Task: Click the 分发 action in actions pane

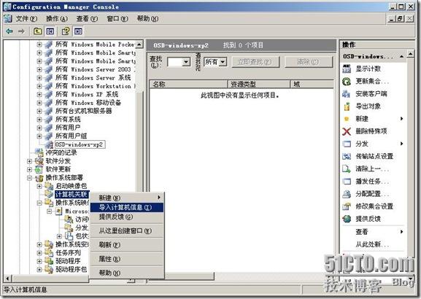Action: [x=362, y=144]
